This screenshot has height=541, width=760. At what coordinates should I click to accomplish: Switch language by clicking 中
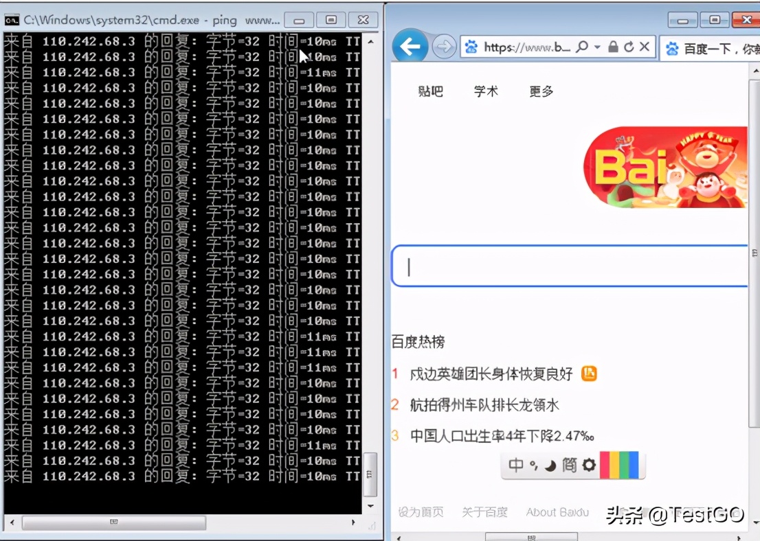click(515, 465)
